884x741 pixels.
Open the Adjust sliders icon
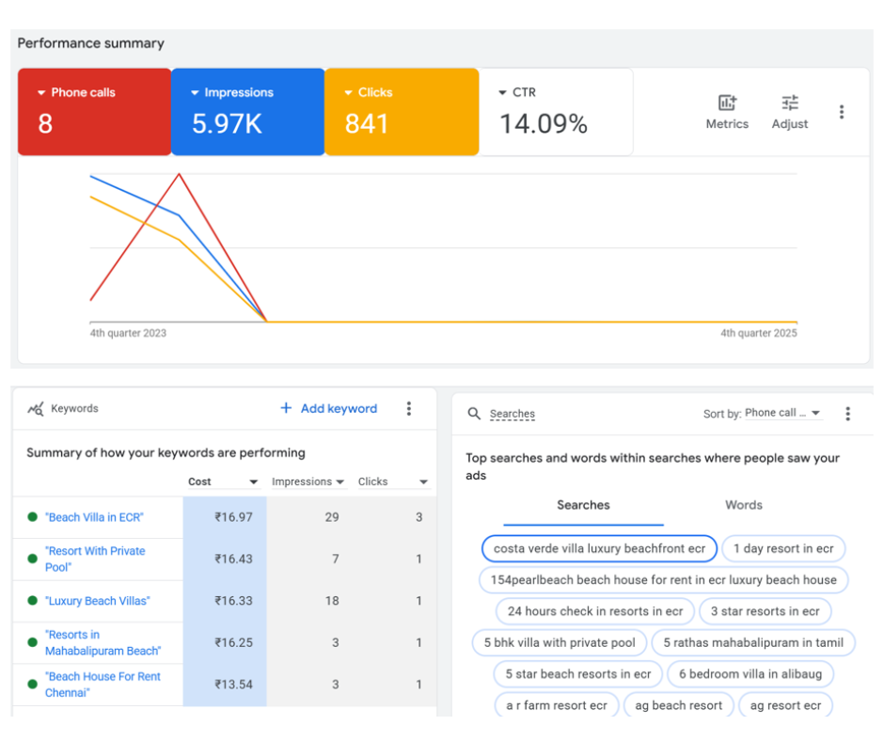point(789,103)
